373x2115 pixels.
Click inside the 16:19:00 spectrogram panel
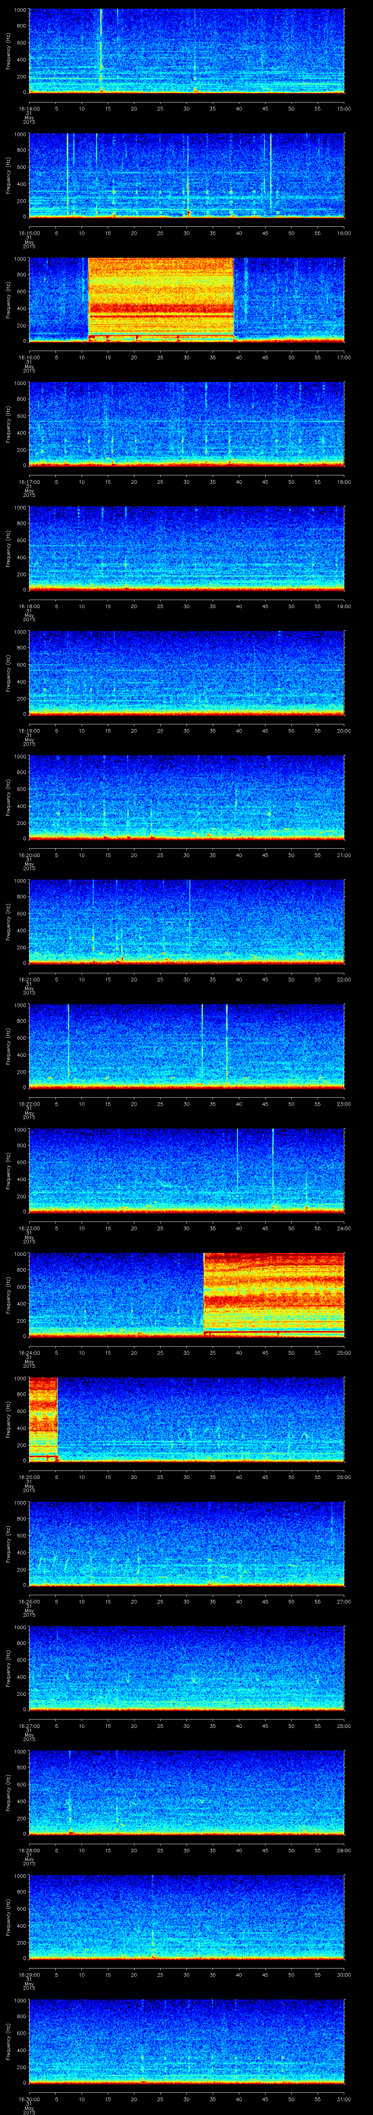[186, 673]
